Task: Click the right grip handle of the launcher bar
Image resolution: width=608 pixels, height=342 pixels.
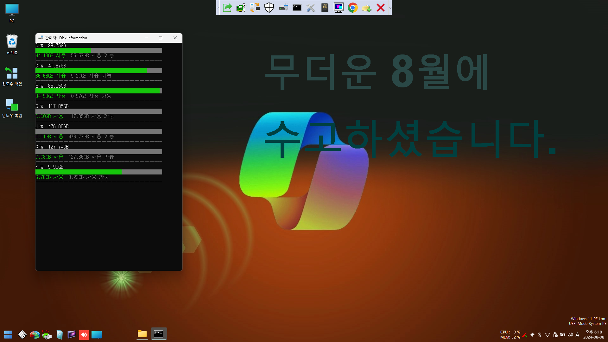Action: tap(390, 8)
